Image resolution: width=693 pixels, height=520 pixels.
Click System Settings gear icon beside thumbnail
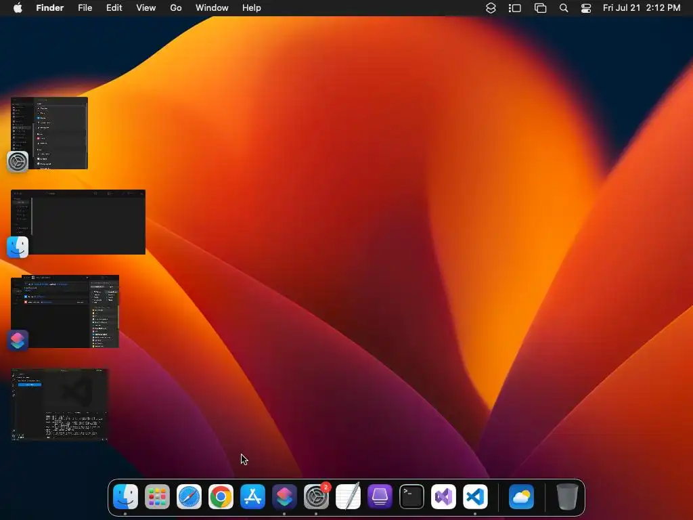tap(18, 161)
